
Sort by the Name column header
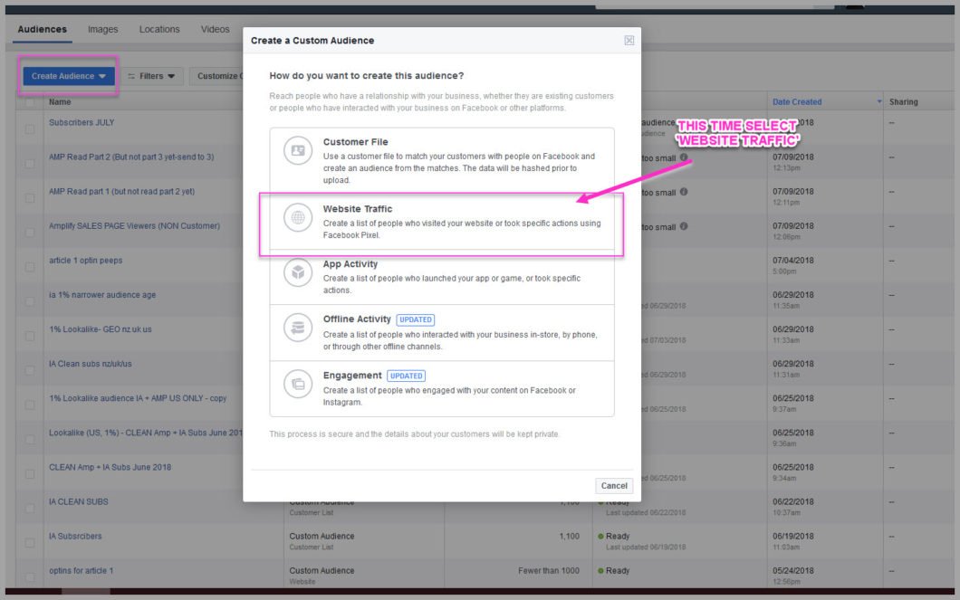tap(60, 102)
